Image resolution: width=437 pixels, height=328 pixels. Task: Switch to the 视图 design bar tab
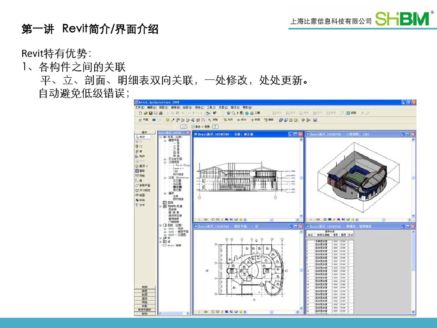(144, 287)
